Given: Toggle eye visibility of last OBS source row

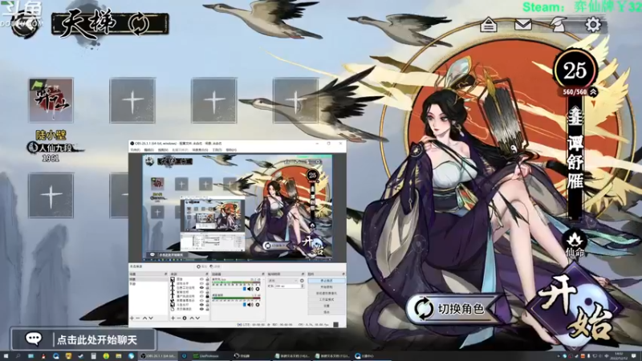Looking at the screenshot, I should (x=201, y=309).
